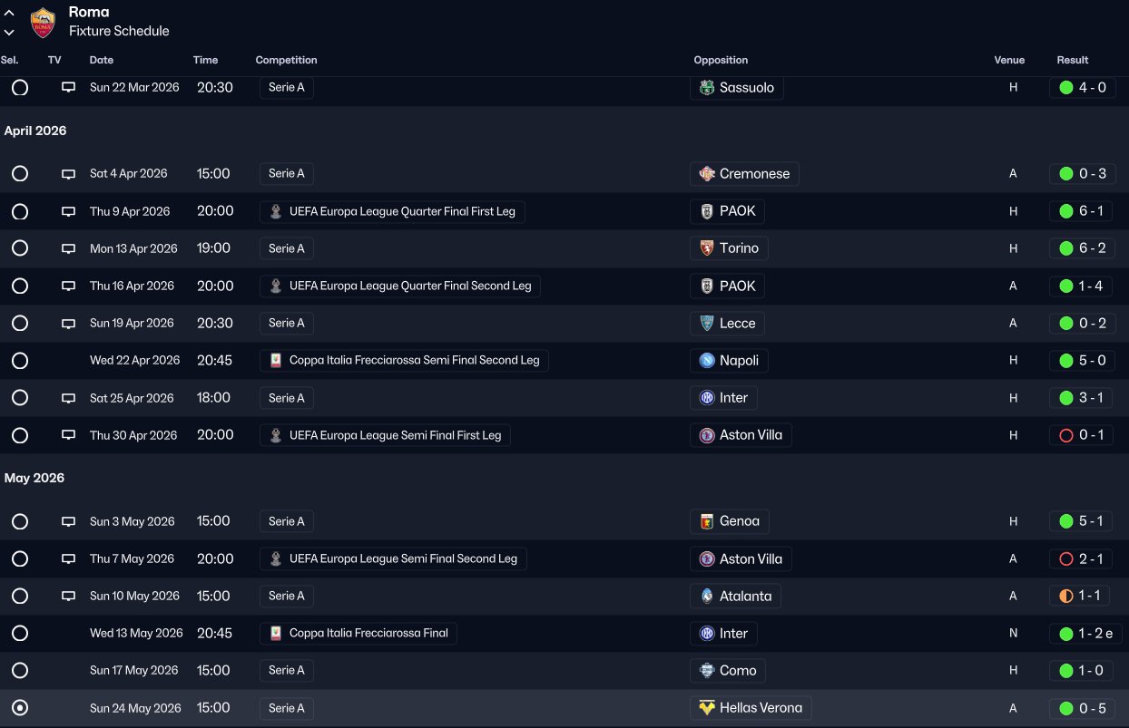
Task: Click the TV icon for the Atalanta fixture
Action: [x=68, y=597]
